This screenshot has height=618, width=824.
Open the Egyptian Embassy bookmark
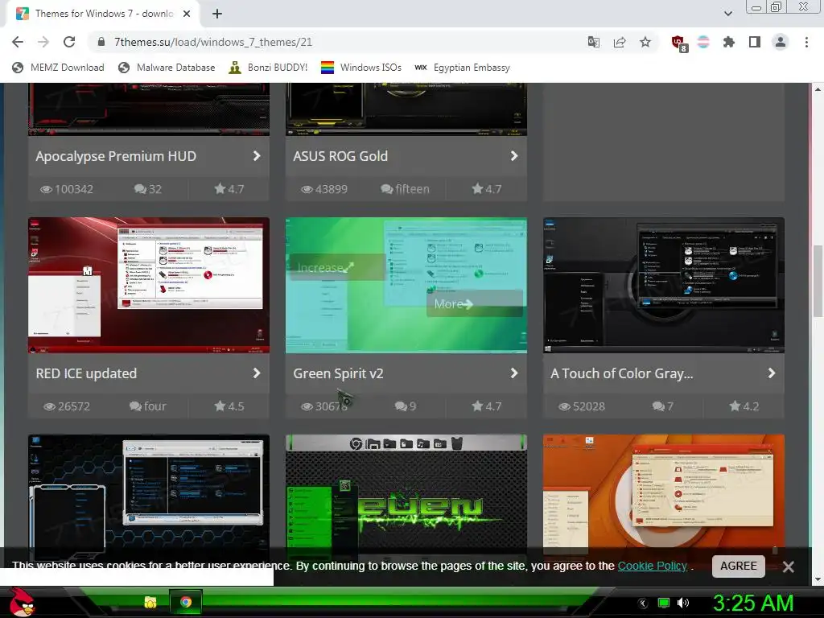point(463,68)
